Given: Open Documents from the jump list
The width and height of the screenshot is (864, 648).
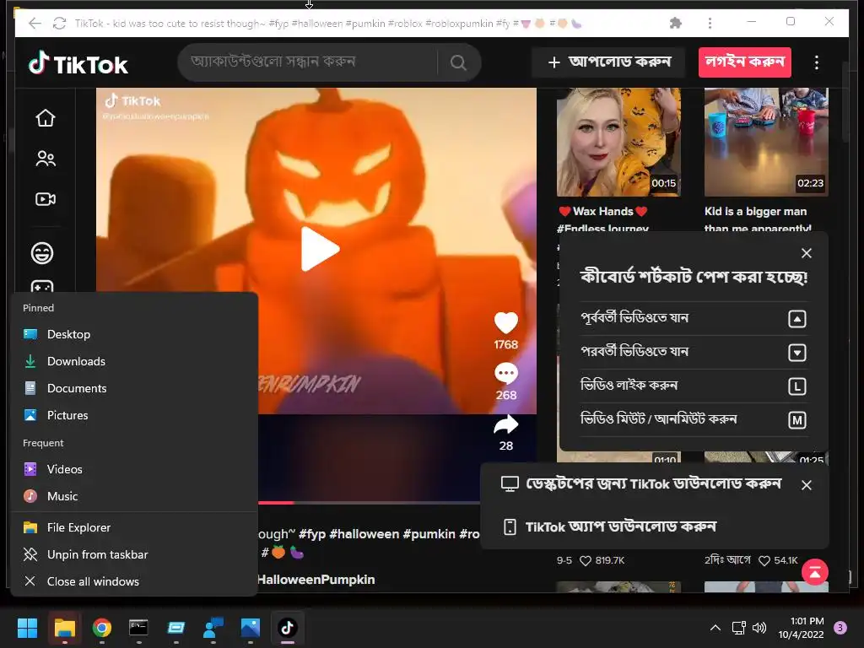Looking at the screenshot, I should [x=134, y=388].
